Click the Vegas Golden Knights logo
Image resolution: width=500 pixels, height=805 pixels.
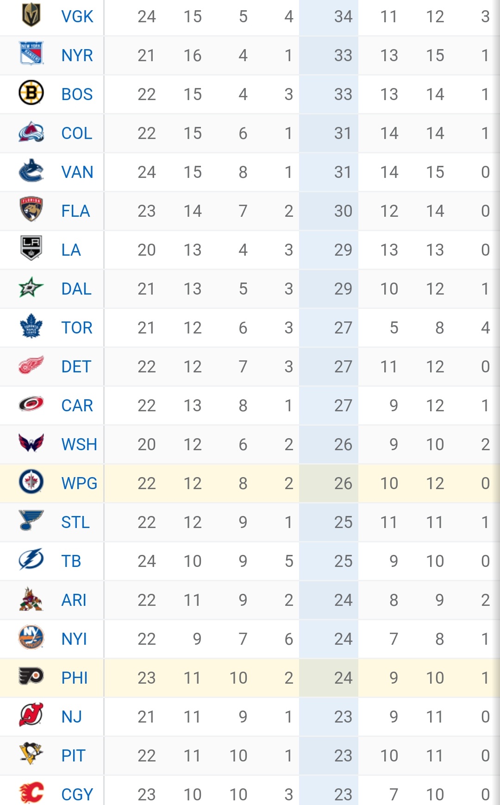tap(31, 15)
